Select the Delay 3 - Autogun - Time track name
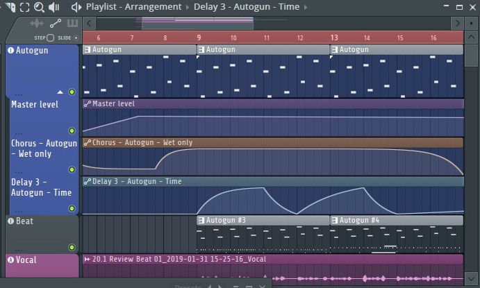The image size is (480, 288). (41, 187)
